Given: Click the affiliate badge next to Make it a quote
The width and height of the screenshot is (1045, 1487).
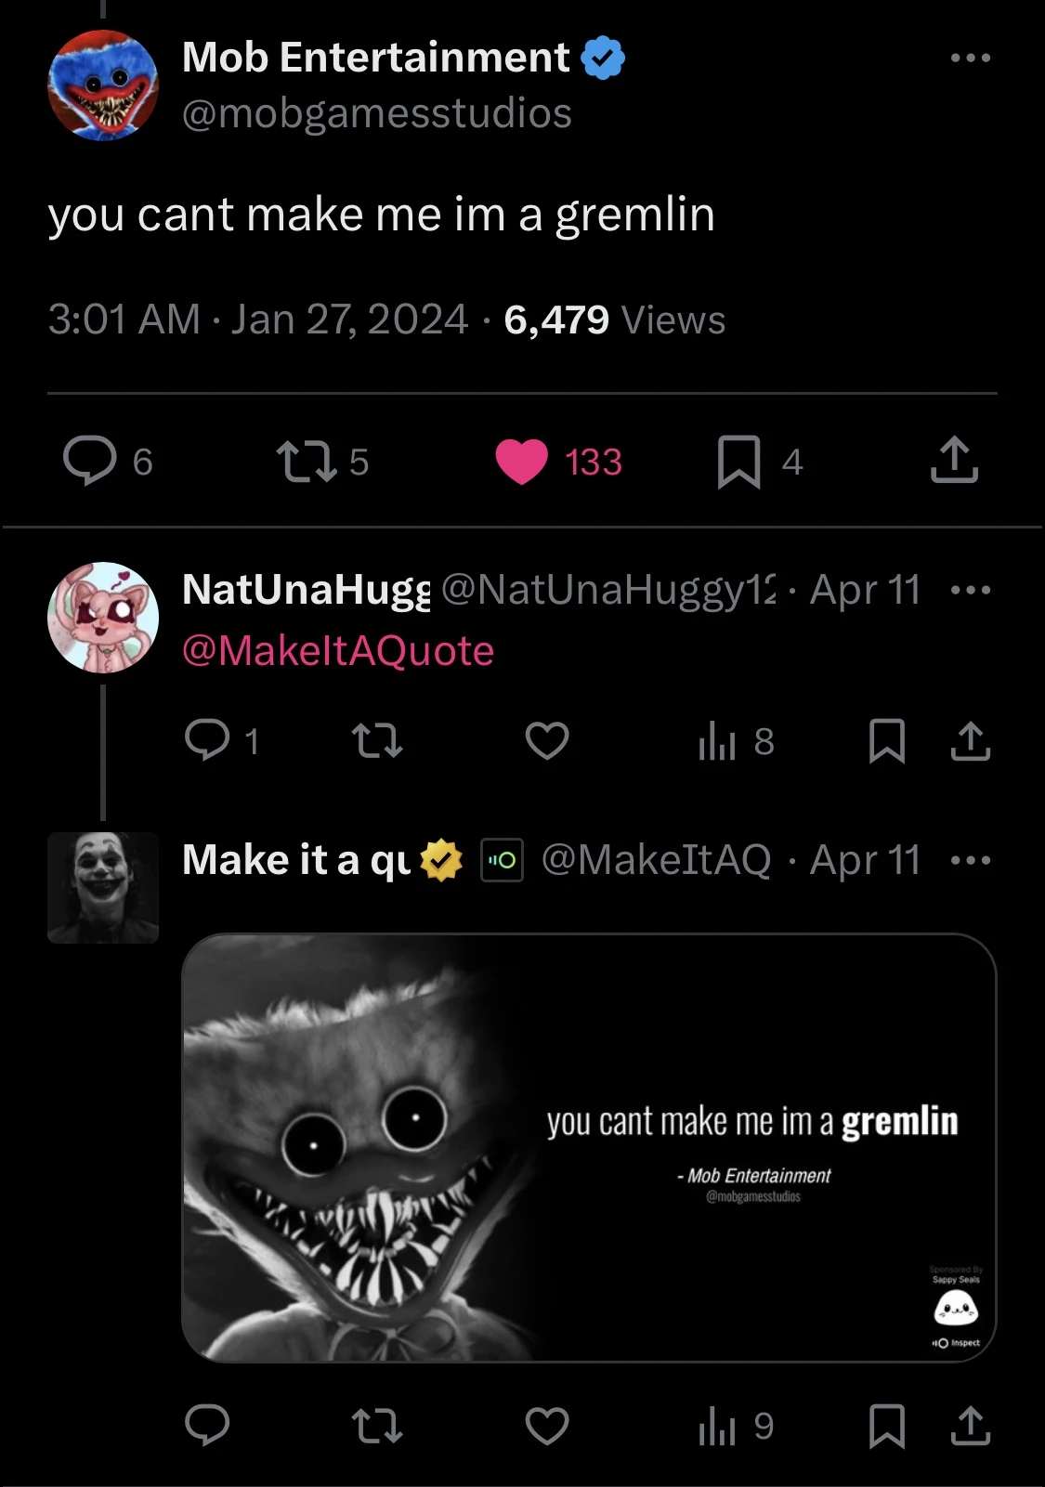Looking at the screenshot, I should click(502, 860).
